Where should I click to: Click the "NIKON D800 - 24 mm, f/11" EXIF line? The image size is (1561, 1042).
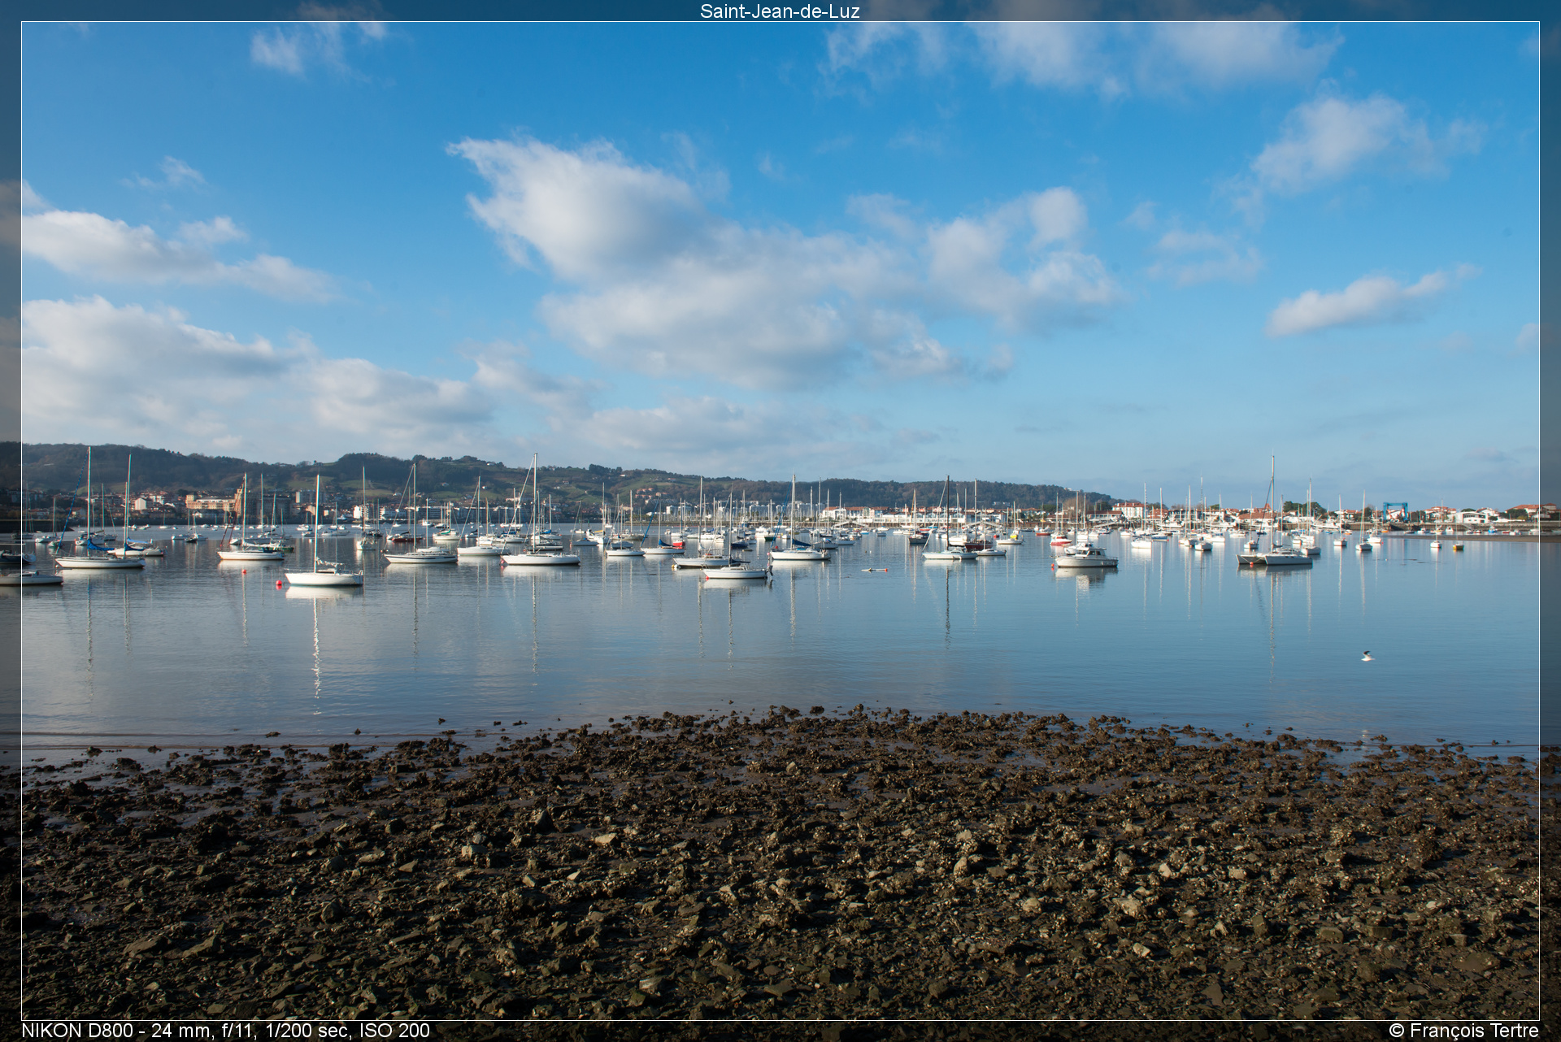225,1031
